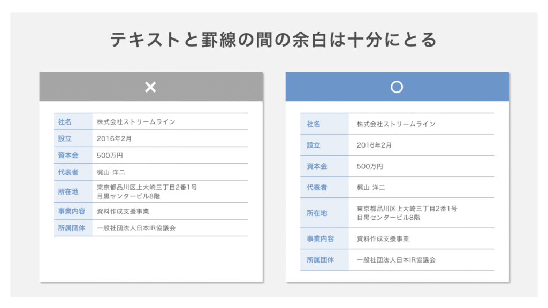Click 社名 label in the right table
The height and width of the screenshot is (308, 548).
point(314,124)
